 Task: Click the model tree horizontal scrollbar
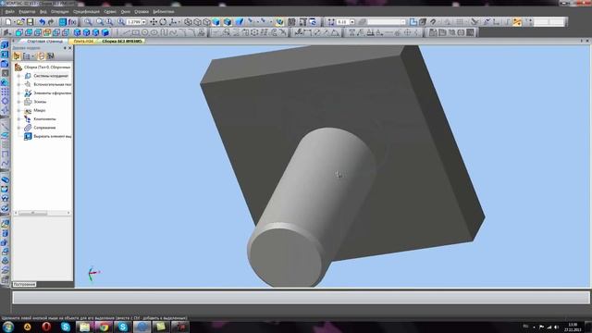[42, 213]
